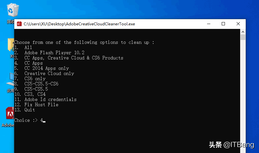Select the XU user folder desktop icon

11,45
